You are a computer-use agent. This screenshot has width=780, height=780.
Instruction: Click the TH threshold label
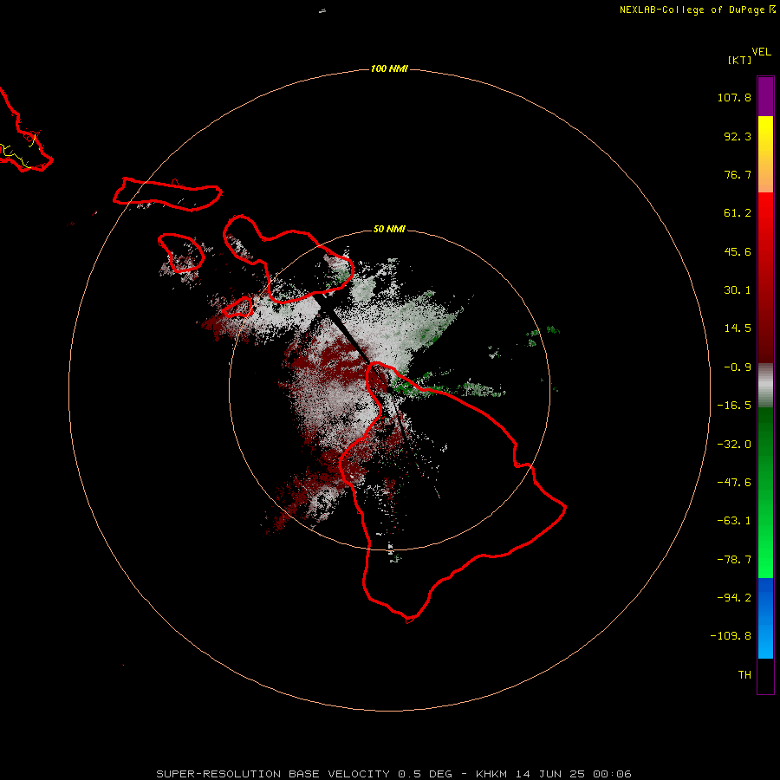tap(744, 675)
